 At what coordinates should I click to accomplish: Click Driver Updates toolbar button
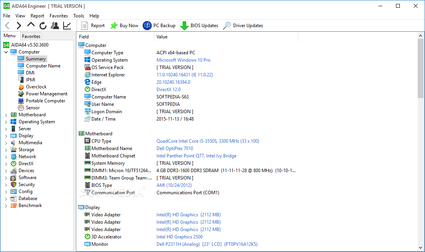(243, 26)
